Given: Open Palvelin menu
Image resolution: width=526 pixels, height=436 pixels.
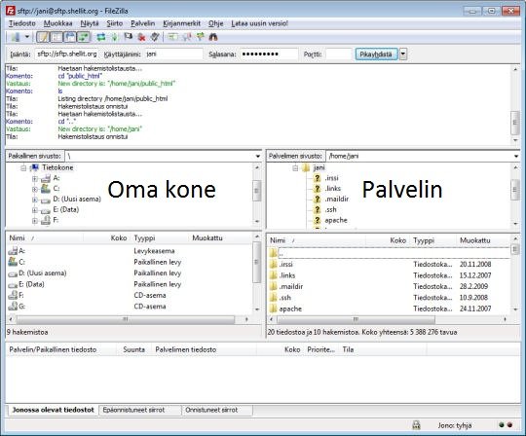Looking at the screenshot, I should pyautogui.click(x=143, y=23).
